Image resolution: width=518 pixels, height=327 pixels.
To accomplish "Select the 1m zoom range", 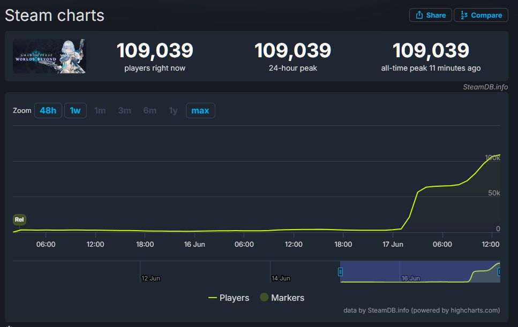I will click(x=100, y=111).
